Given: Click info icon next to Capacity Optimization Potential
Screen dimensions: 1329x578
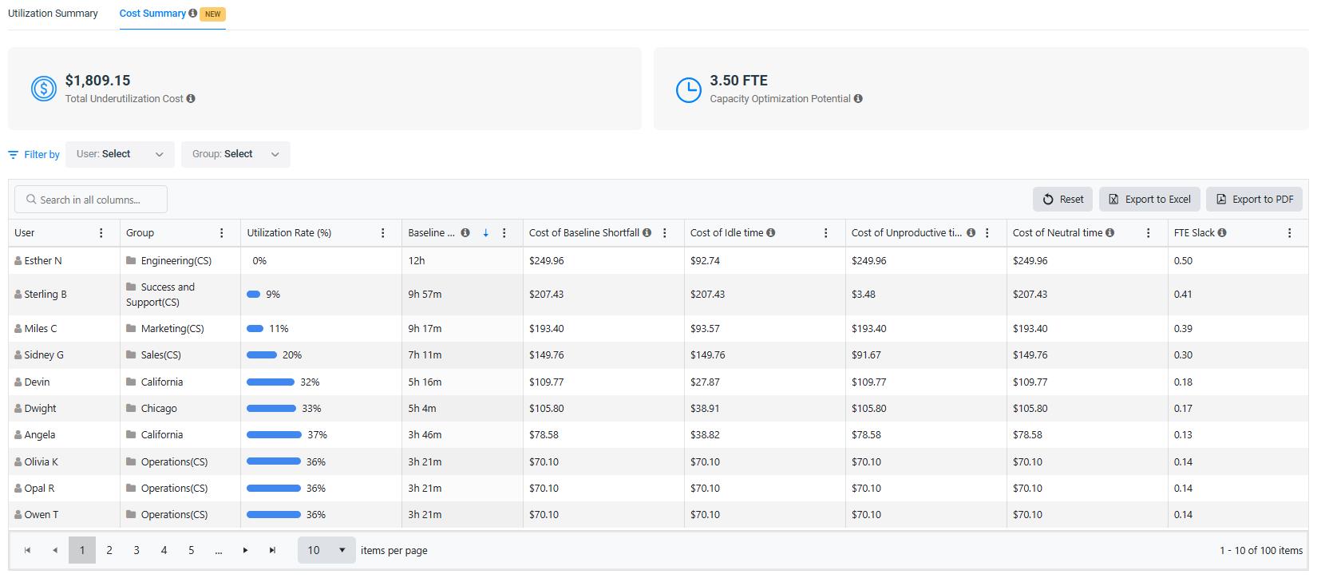Looking at the screenshot, I should tap(858, 99).
